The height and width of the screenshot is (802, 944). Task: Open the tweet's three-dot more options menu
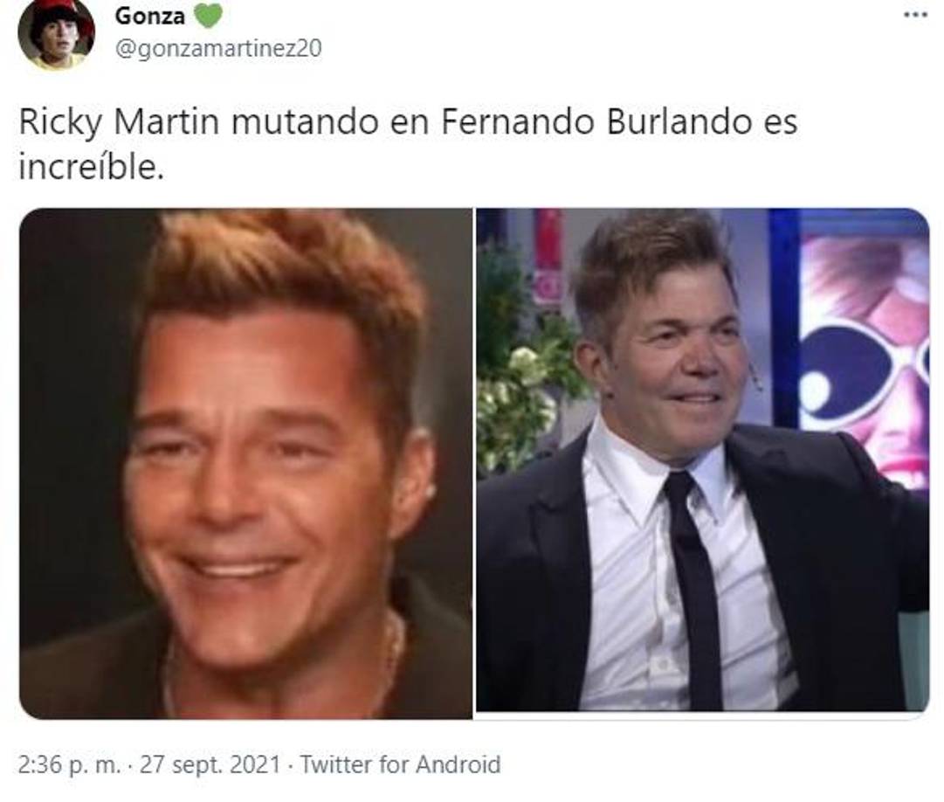point(916,15)
